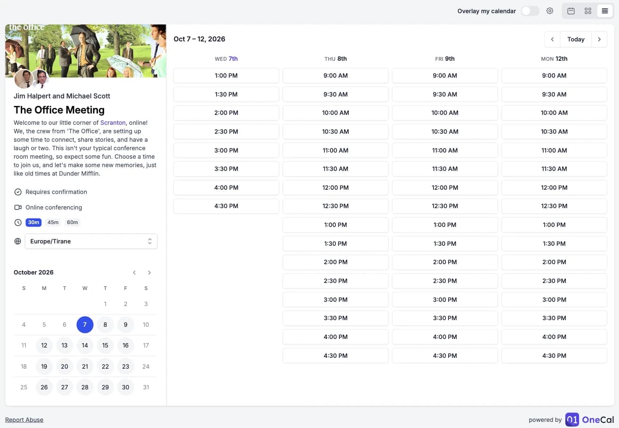Pick 9:00 AM on Thursday 8th

point(336,75)
